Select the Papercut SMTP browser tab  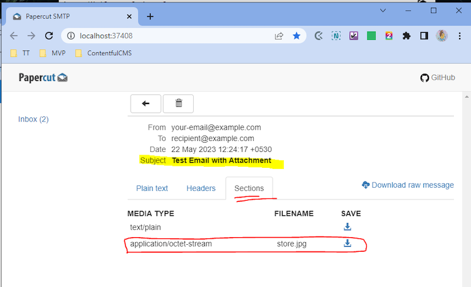point(72,16)
